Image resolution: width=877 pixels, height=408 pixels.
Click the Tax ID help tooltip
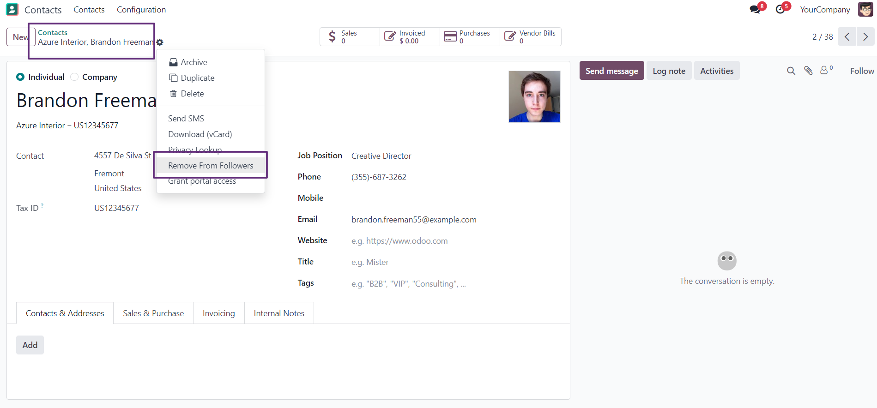42,205
